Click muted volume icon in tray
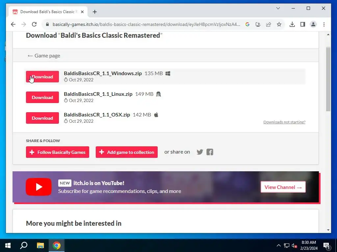The height and width of the screenshot is (252, 337). [294, 245]
